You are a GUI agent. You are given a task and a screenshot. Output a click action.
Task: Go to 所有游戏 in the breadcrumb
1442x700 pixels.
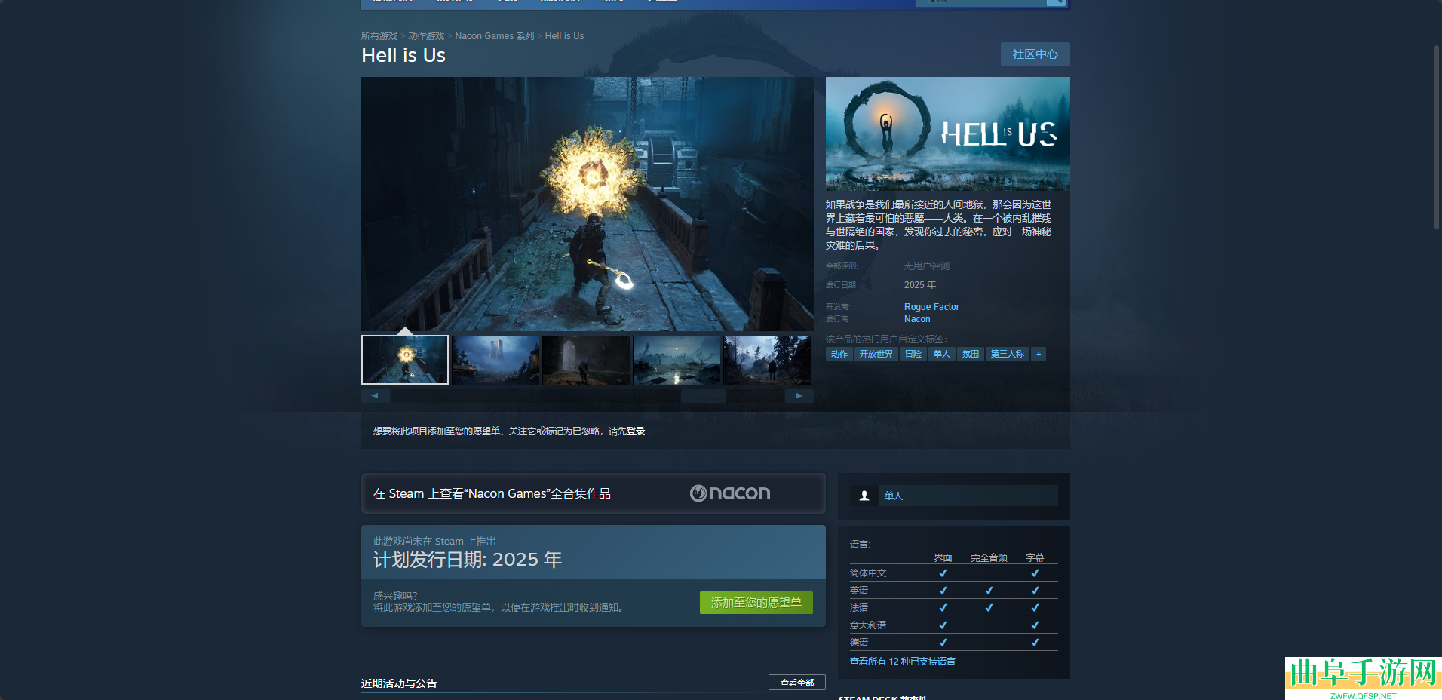click(x=379, y=36)
